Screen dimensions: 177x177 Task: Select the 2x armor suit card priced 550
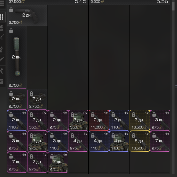point(78,120)
